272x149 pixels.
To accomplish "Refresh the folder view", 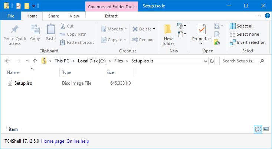I will click(x=212, y=61).
